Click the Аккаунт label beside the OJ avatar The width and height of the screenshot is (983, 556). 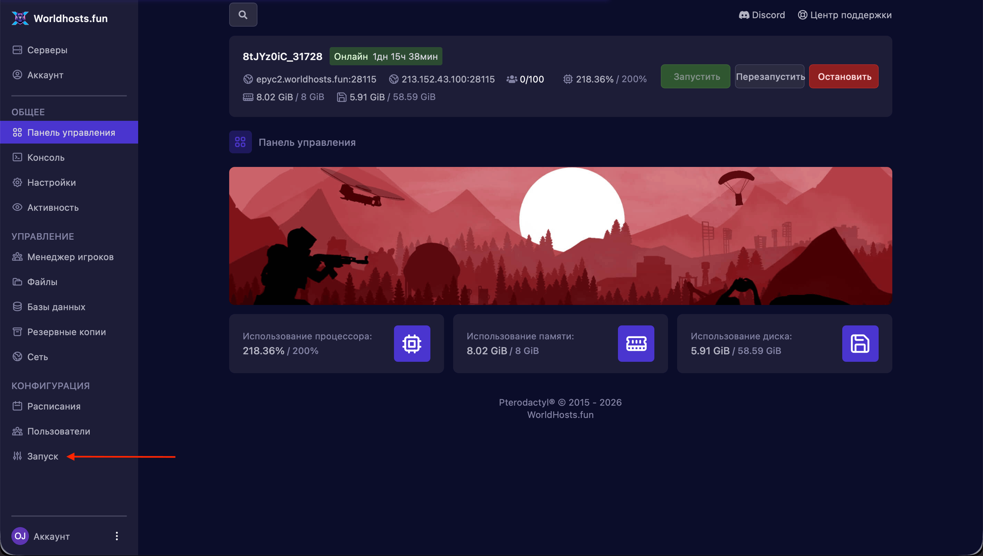pyautogui.click(x=52, y=536)
